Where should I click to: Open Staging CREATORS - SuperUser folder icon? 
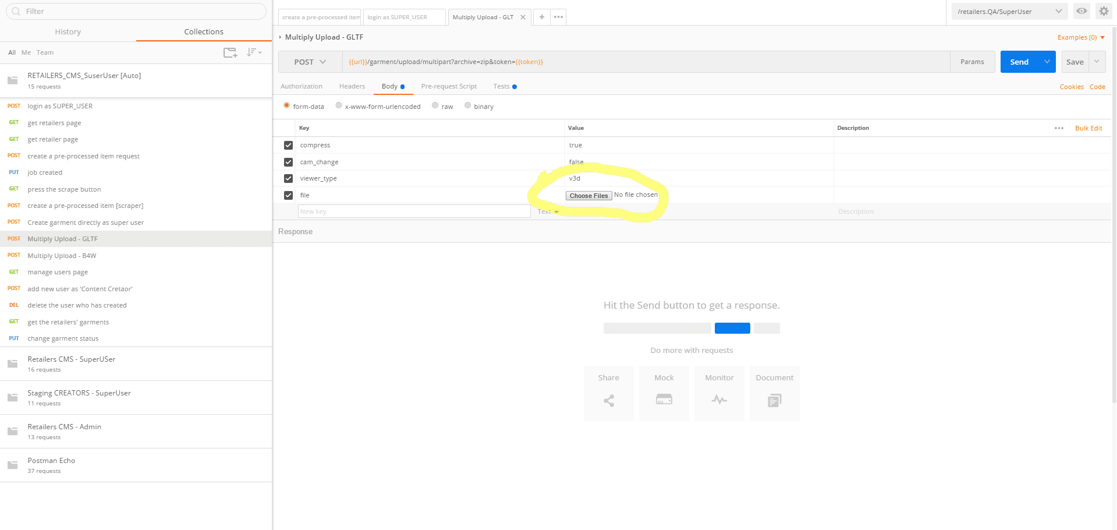[x=12, y=398]
